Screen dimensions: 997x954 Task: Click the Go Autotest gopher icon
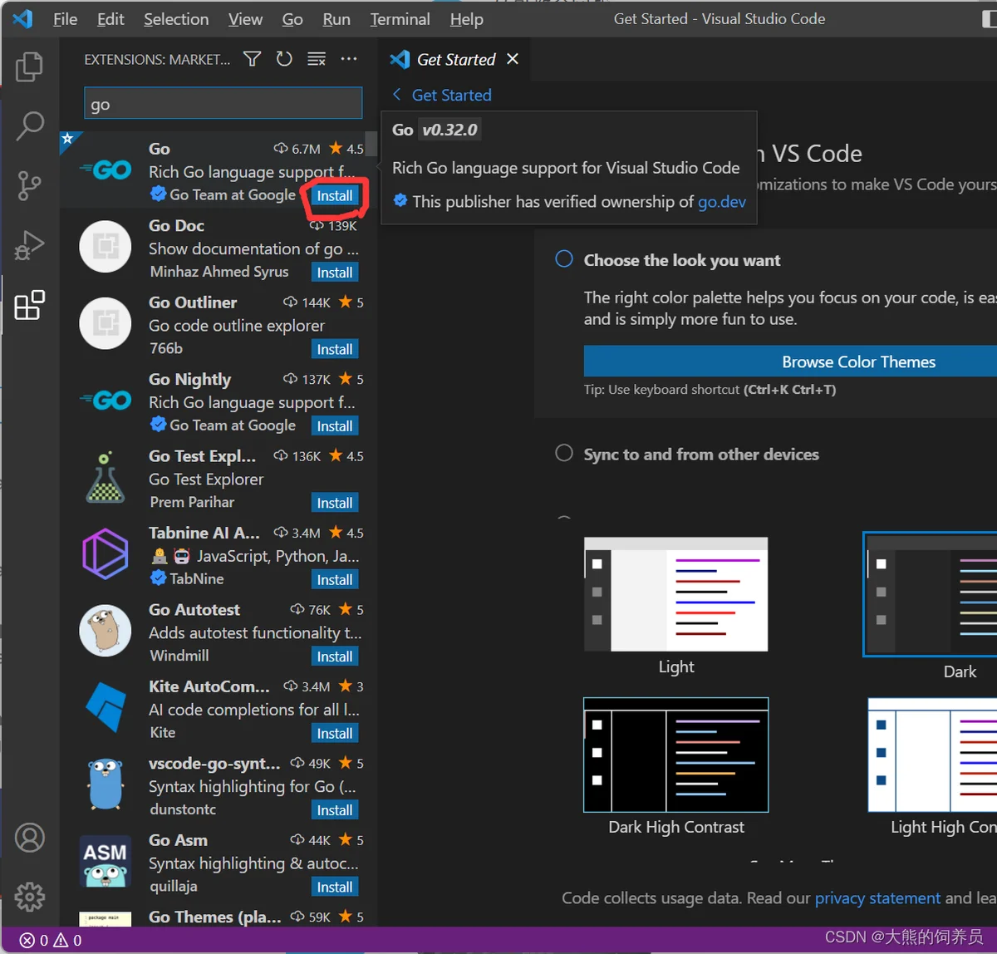pos(106,631)
